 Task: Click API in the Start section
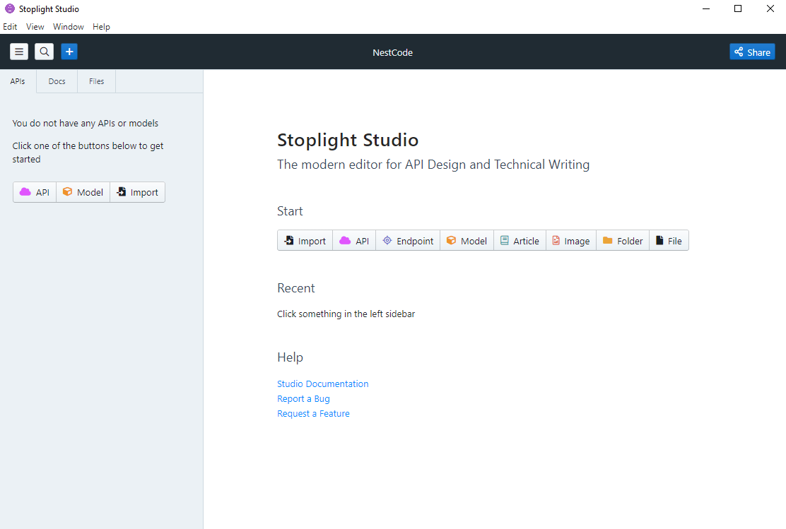pos(354,241)
